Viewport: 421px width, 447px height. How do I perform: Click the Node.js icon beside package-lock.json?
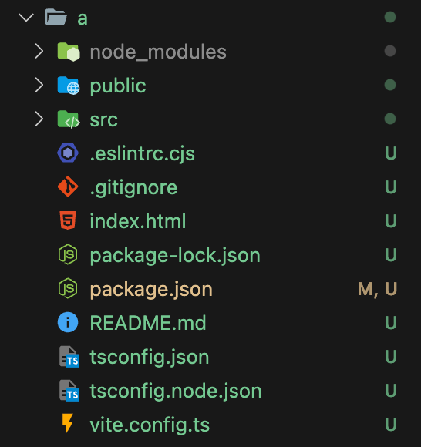coord(68,254)
